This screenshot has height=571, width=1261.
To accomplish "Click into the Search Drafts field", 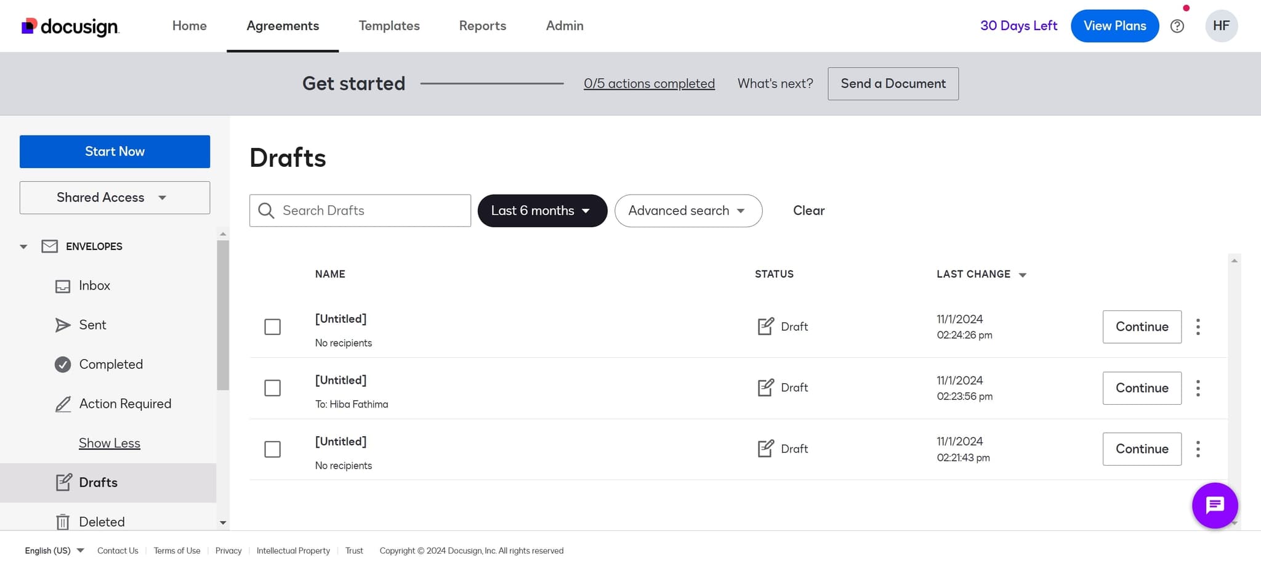I will 369,211.
